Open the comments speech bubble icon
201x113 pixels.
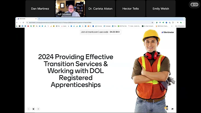173,109
